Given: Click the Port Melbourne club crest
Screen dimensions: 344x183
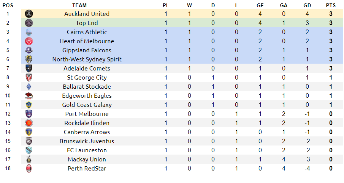Looking at the screenshot, I should click(29, 114).
